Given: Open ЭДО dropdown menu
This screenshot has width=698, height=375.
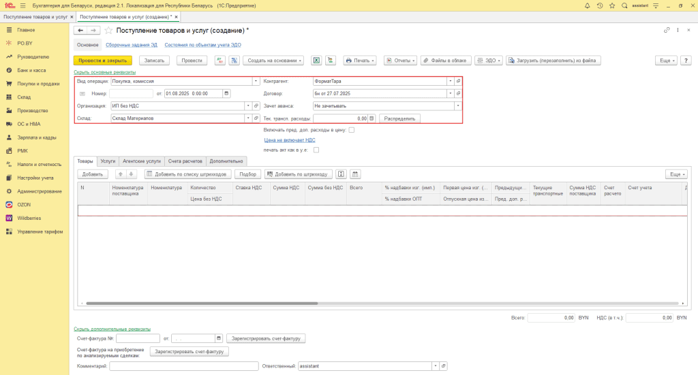Looking at the screenshot, I should click(x=489, y=61).
